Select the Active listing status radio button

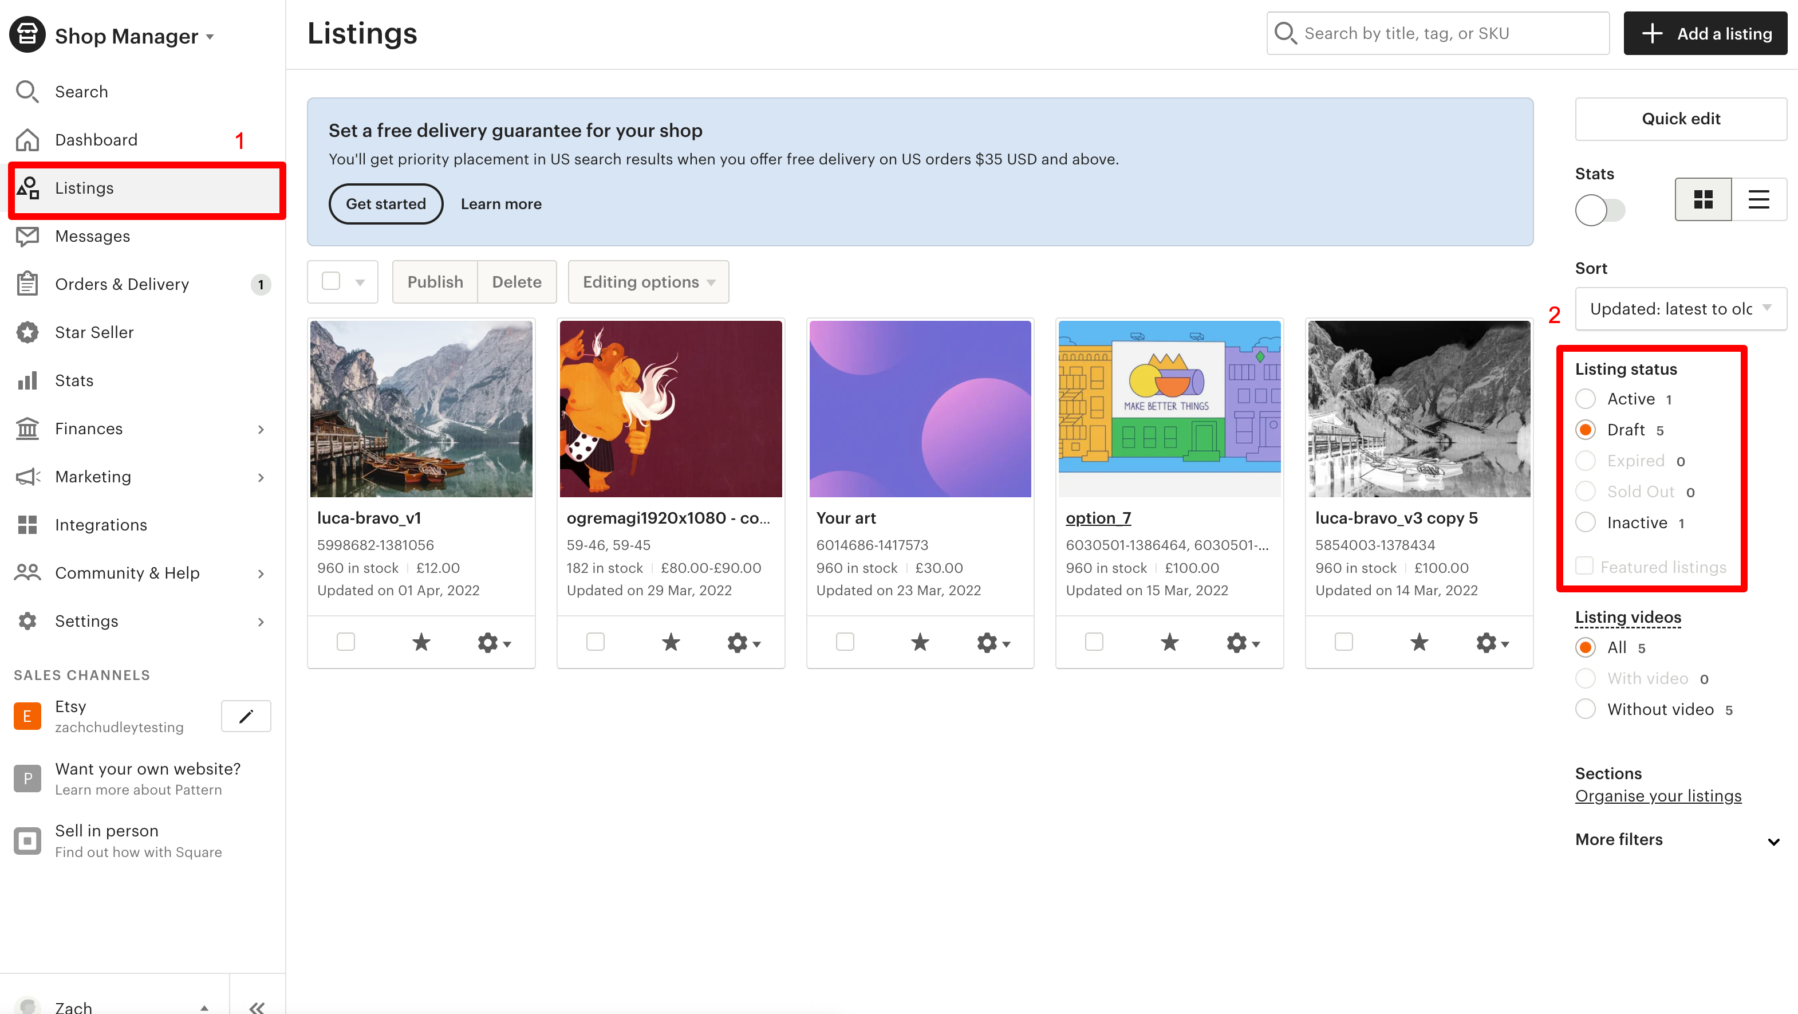(x=1586, y=399)
